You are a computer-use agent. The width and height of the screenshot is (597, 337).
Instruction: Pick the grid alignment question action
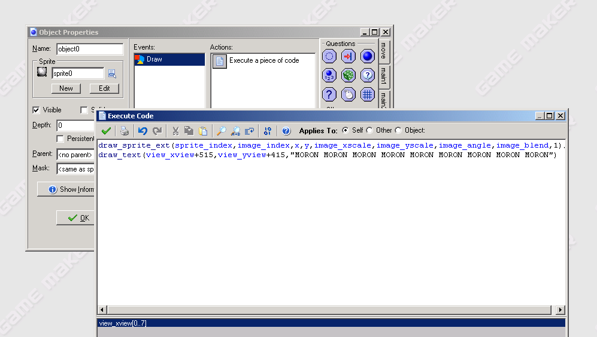pos(368,94)
